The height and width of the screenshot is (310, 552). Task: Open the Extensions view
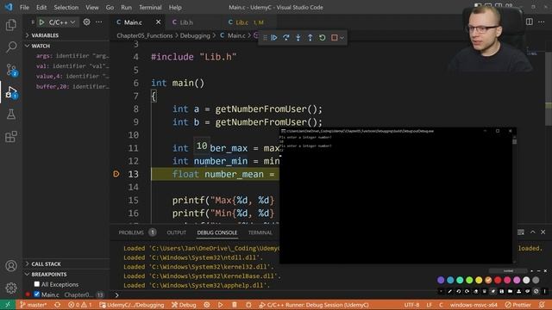click(11, 136)
